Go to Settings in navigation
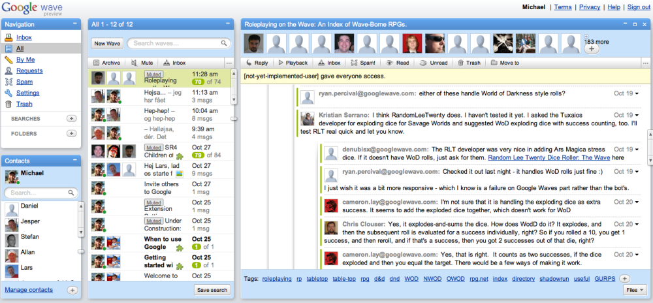 pos(28,93)
